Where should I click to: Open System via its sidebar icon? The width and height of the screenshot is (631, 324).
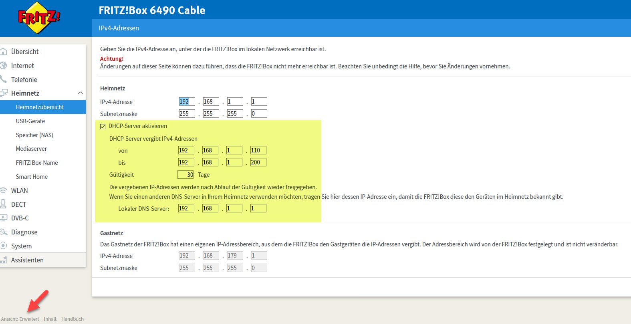click(x=4, y=246)
